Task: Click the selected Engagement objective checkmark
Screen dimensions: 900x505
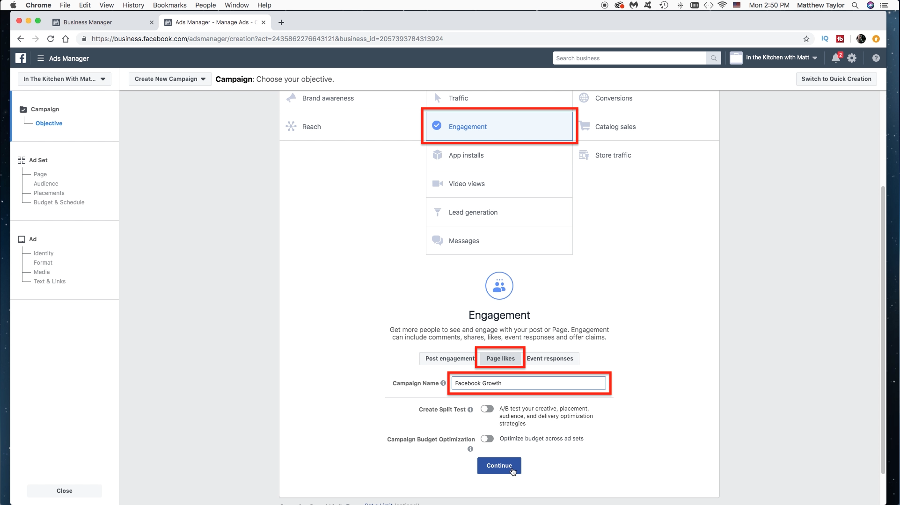Action: (x=437, y=125)
